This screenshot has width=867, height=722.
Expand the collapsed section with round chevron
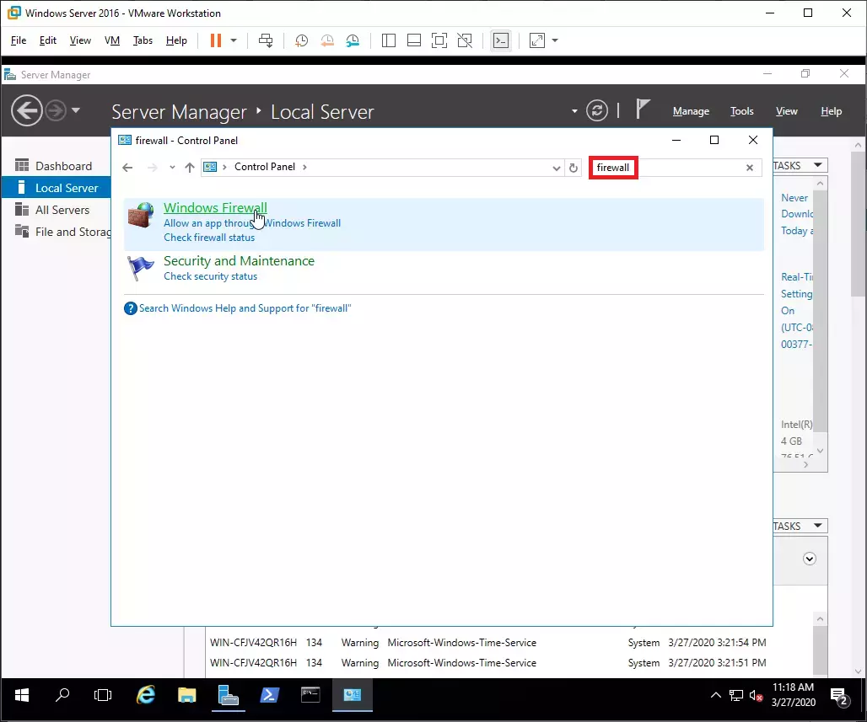pyautogui.click(x=810, y=559)
